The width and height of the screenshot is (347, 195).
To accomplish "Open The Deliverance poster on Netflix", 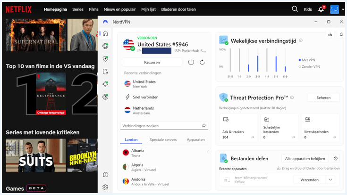I will (x=51, y=94).
